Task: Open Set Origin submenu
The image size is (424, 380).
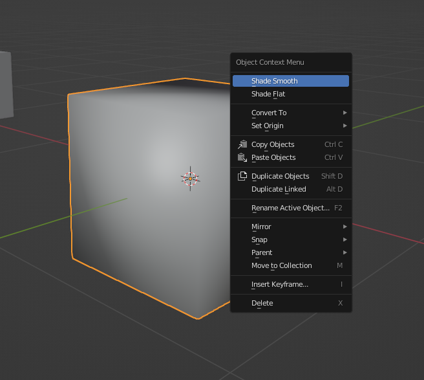Action: pos(291,126)
